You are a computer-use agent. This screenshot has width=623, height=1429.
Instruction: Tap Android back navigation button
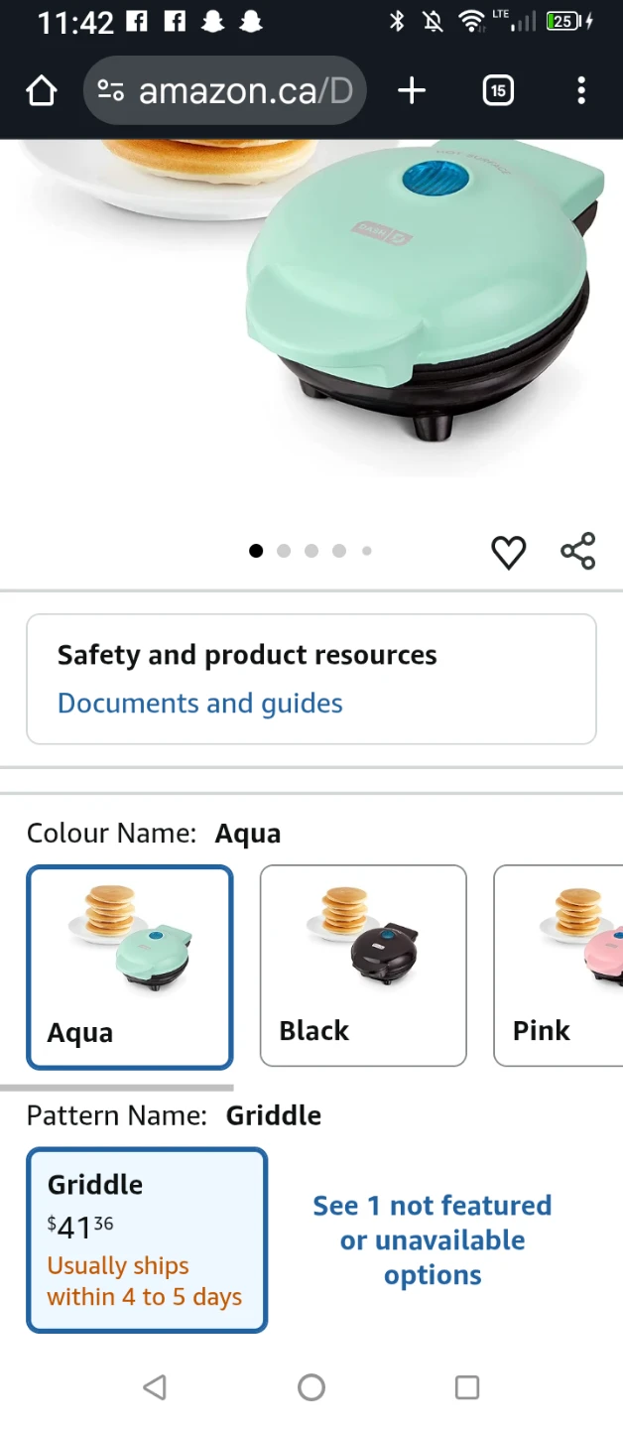point(155,1387)
